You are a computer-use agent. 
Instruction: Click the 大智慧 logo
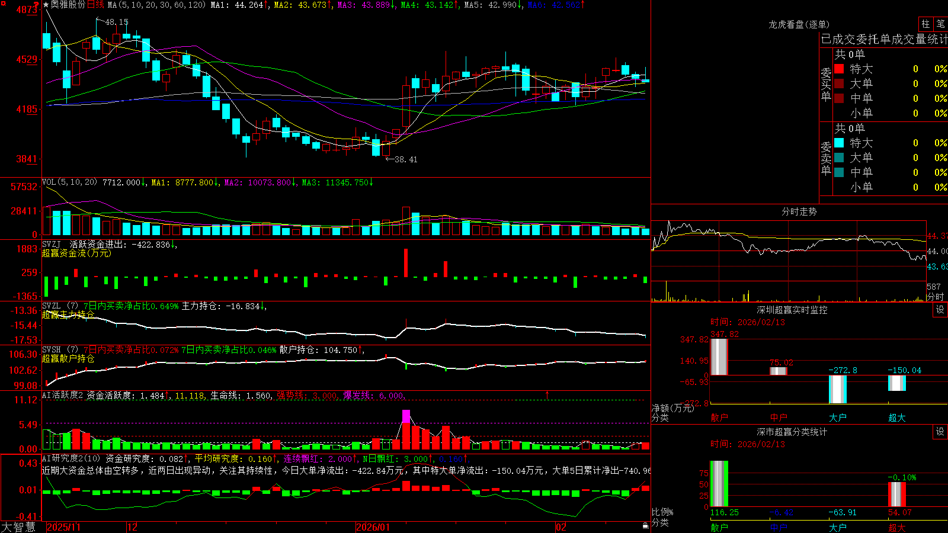coord(18,527)
